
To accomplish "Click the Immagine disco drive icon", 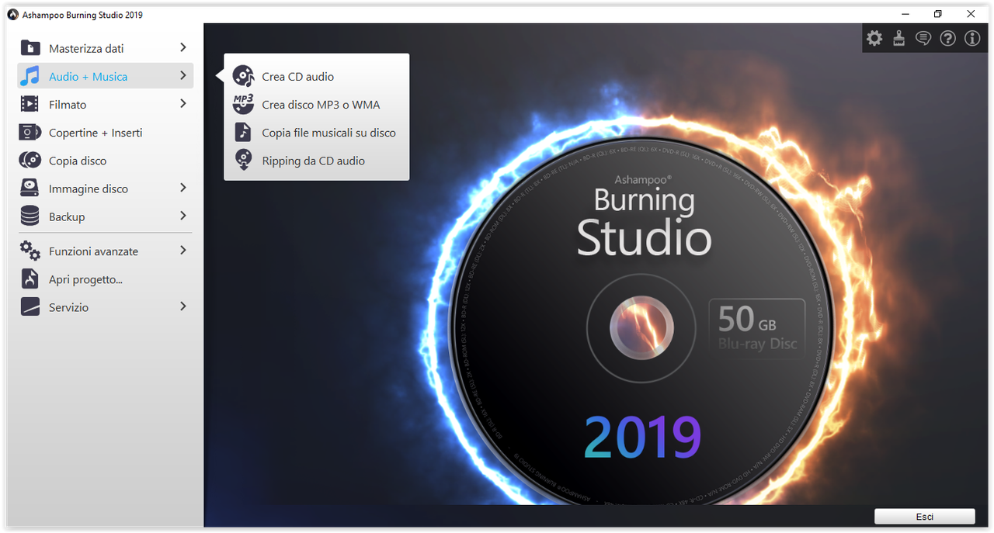I will [30, 189].
